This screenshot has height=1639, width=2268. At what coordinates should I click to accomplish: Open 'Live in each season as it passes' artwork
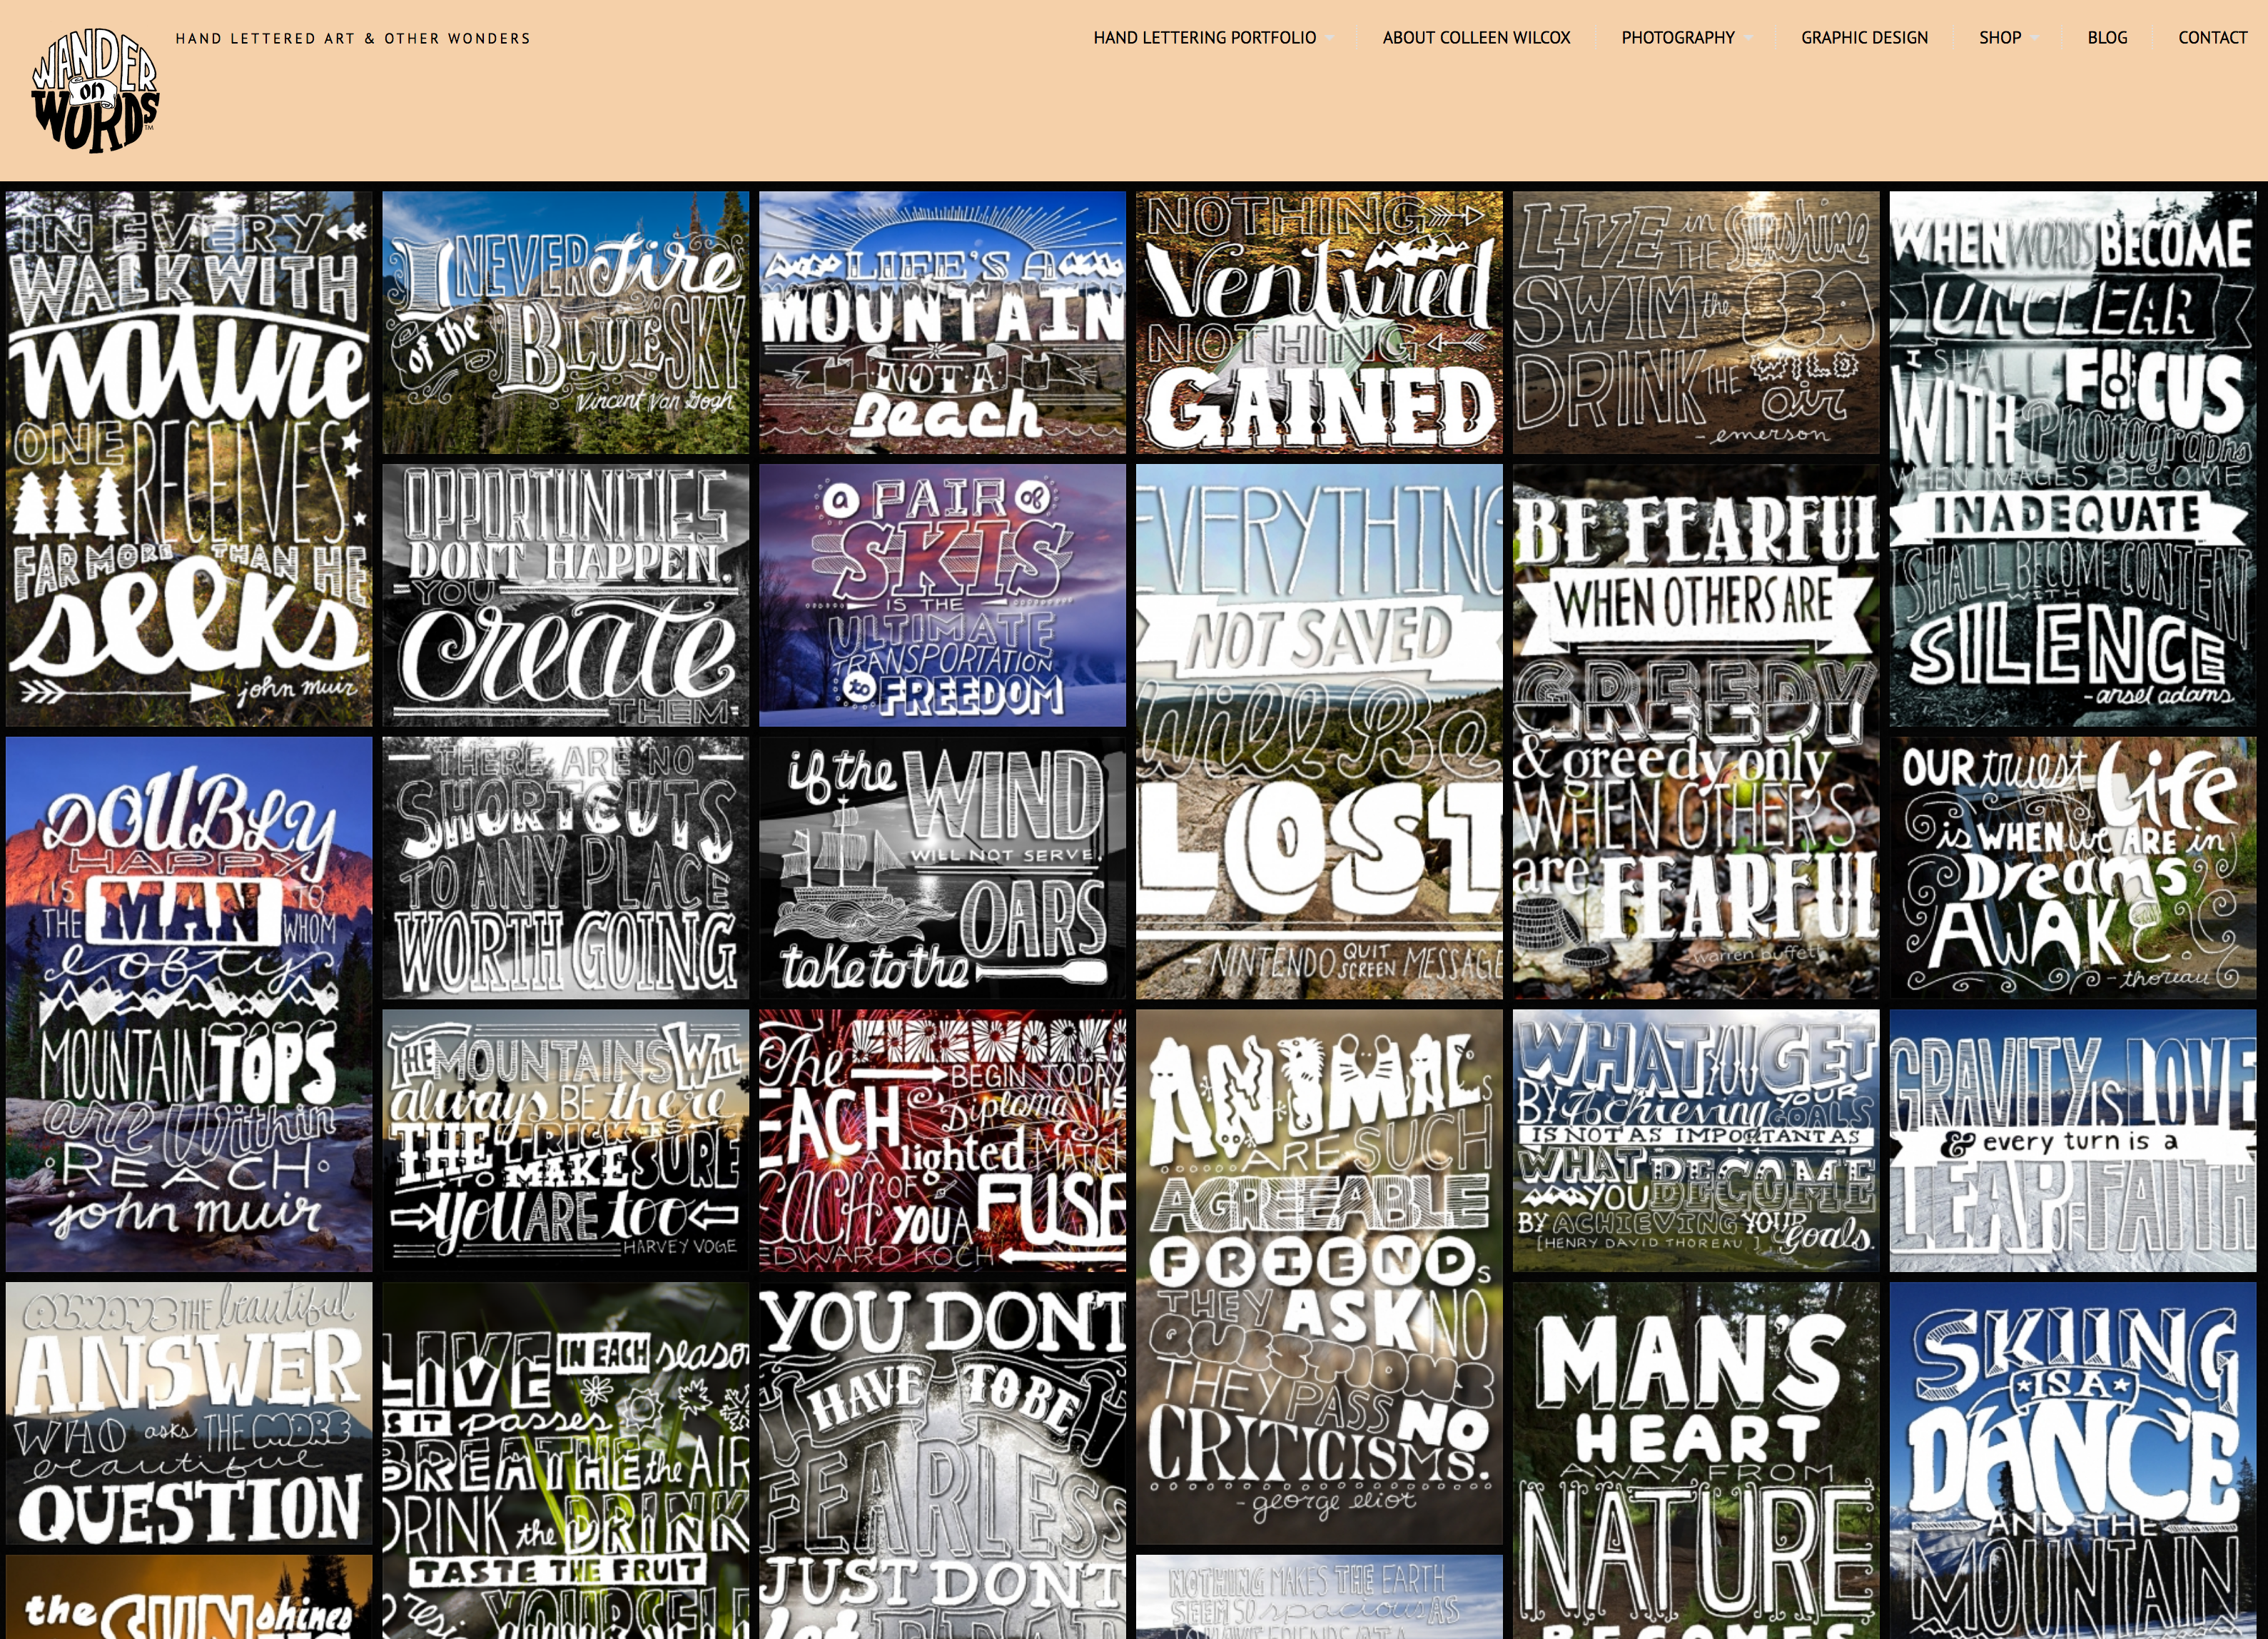pos(565,1460)
